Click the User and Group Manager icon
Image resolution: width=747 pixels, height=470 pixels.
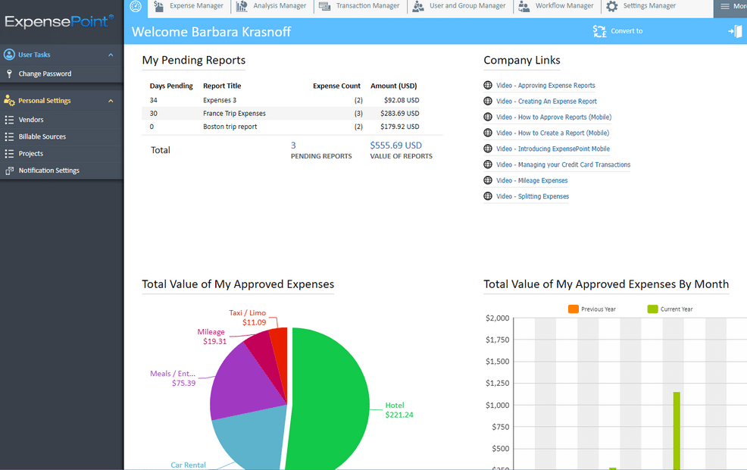[418, 6]
